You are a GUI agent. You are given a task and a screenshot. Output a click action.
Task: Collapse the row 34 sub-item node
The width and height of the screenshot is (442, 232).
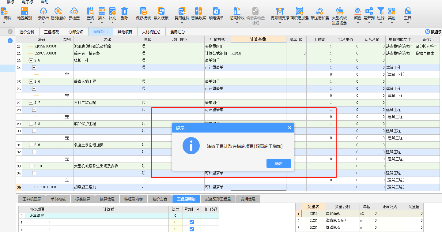(x=34, y=173)
